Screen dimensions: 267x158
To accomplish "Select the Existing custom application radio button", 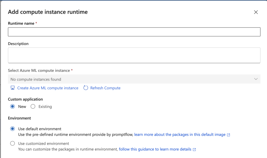I will pos(33,107).
